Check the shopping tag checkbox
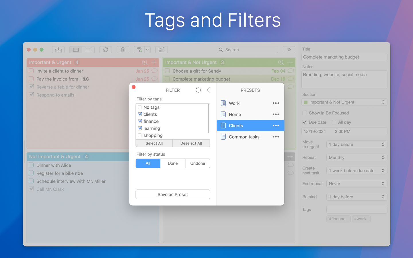Image resolution: width=413 pixels, height=258 pixels. (x=140, y=135)
